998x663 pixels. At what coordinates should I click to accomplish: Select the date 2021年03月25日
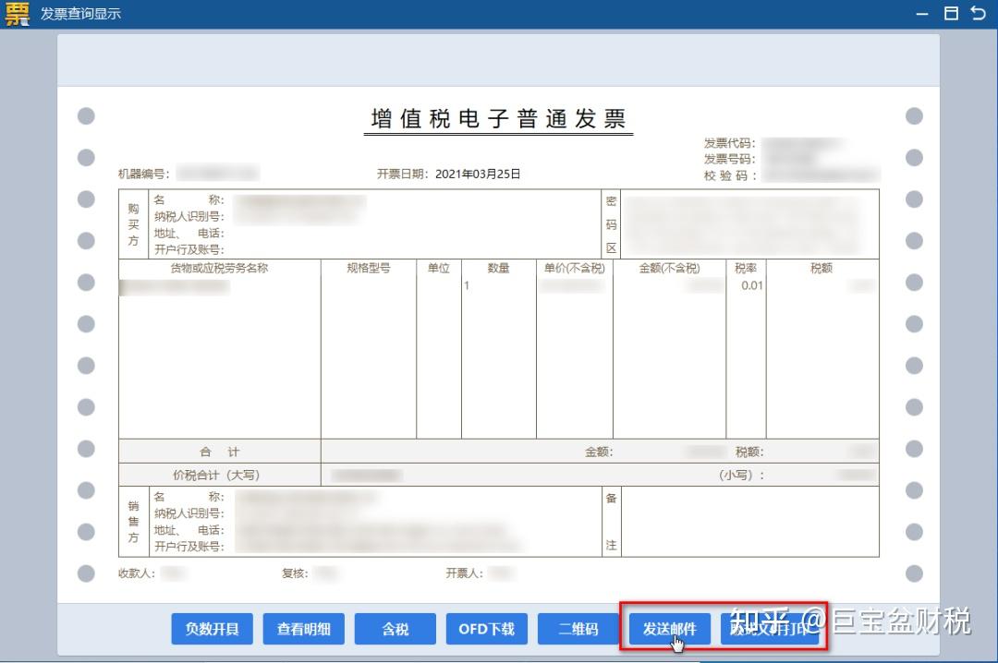pos(478,174)
